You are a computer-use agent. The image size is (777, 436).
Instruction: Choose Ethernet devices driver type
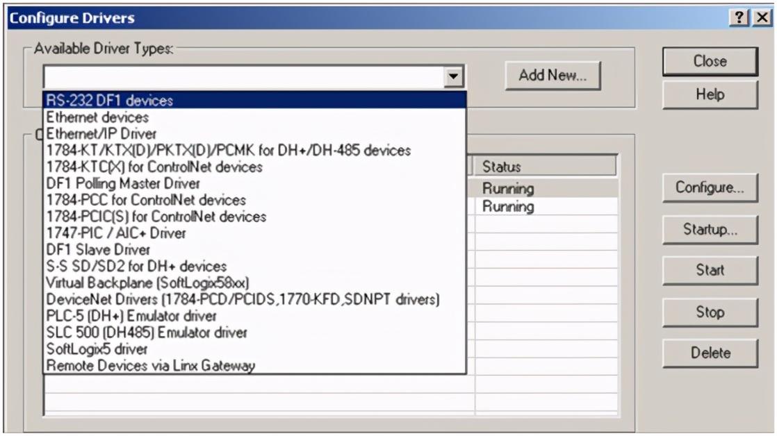click(x=254, y=117)
